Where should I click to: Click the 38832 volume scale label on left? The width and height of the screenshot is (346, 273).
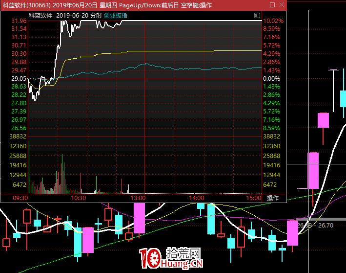tap(18, 136)
